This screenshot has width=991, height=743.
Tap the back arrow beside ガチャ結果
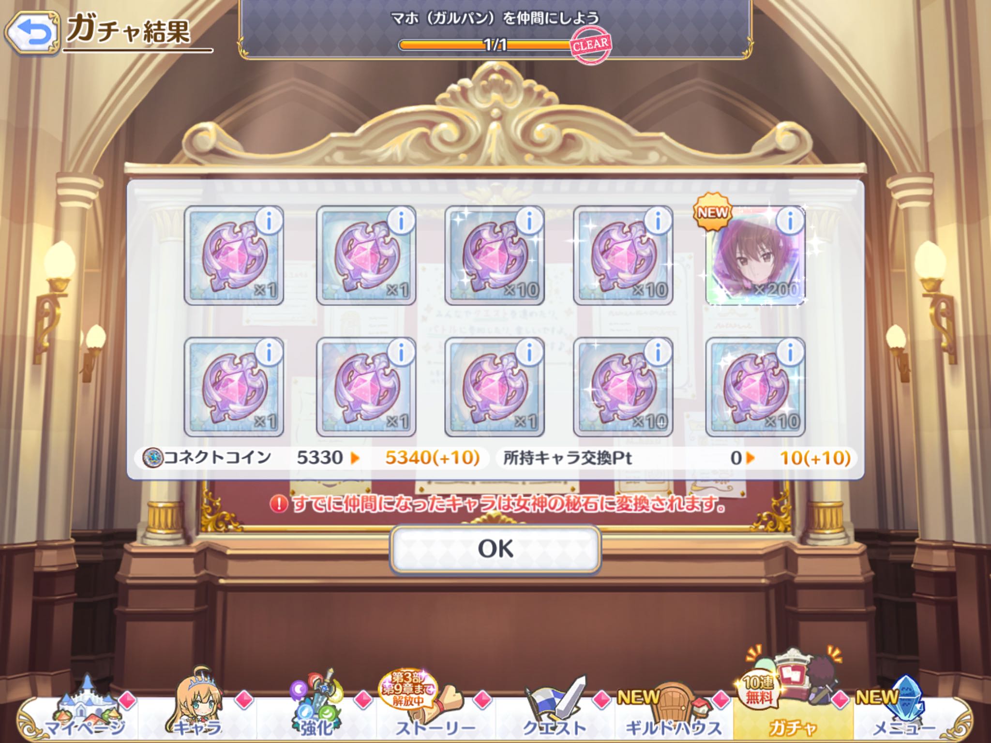click(x=32, y=33)
